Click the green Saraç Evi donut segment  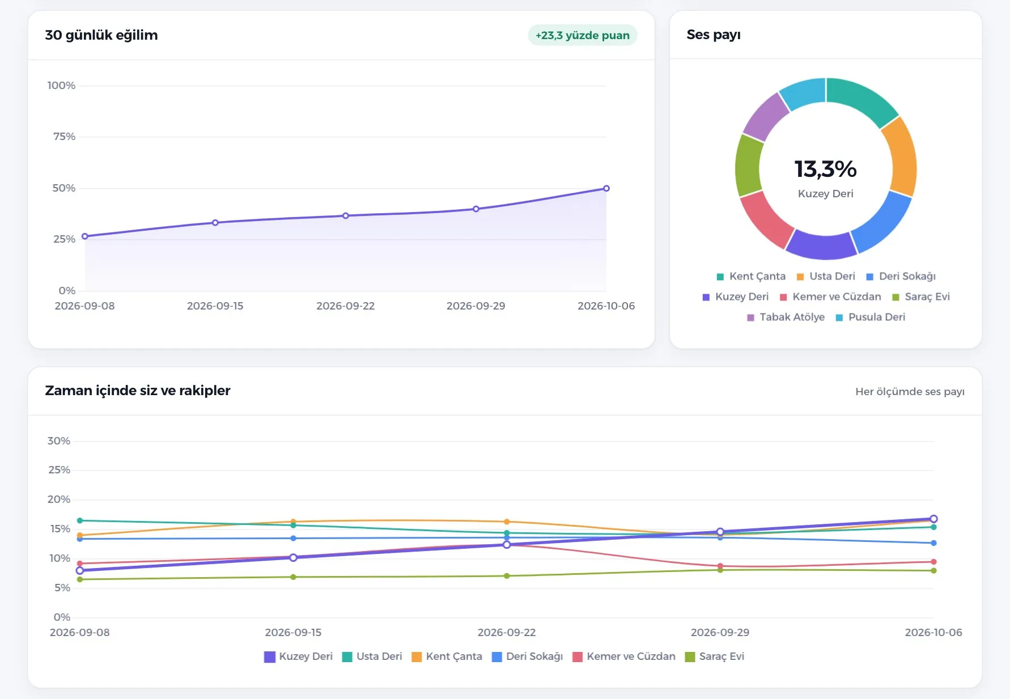point(748,166)
